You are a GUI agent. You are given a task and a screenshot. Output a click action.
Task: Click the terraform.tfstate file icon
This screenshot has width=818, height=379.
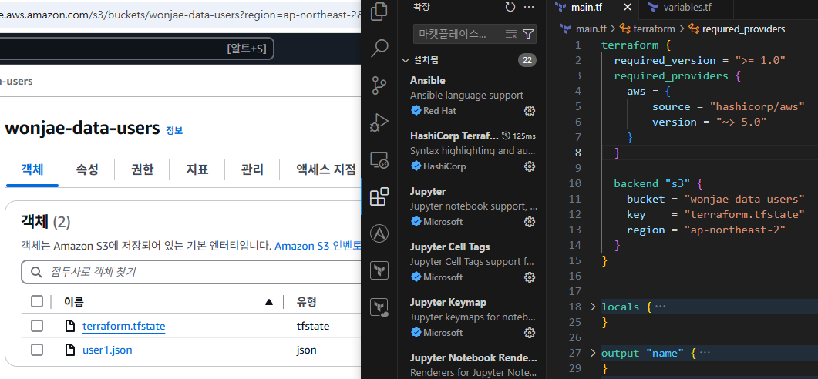coord(69,327)
